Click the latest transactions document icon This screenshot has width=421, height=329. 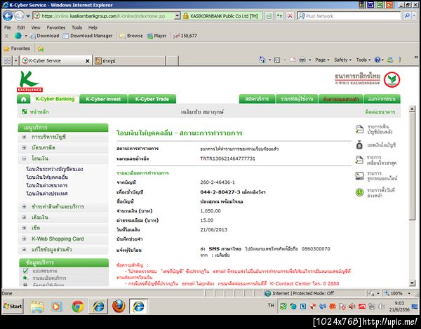click(359, 160)
